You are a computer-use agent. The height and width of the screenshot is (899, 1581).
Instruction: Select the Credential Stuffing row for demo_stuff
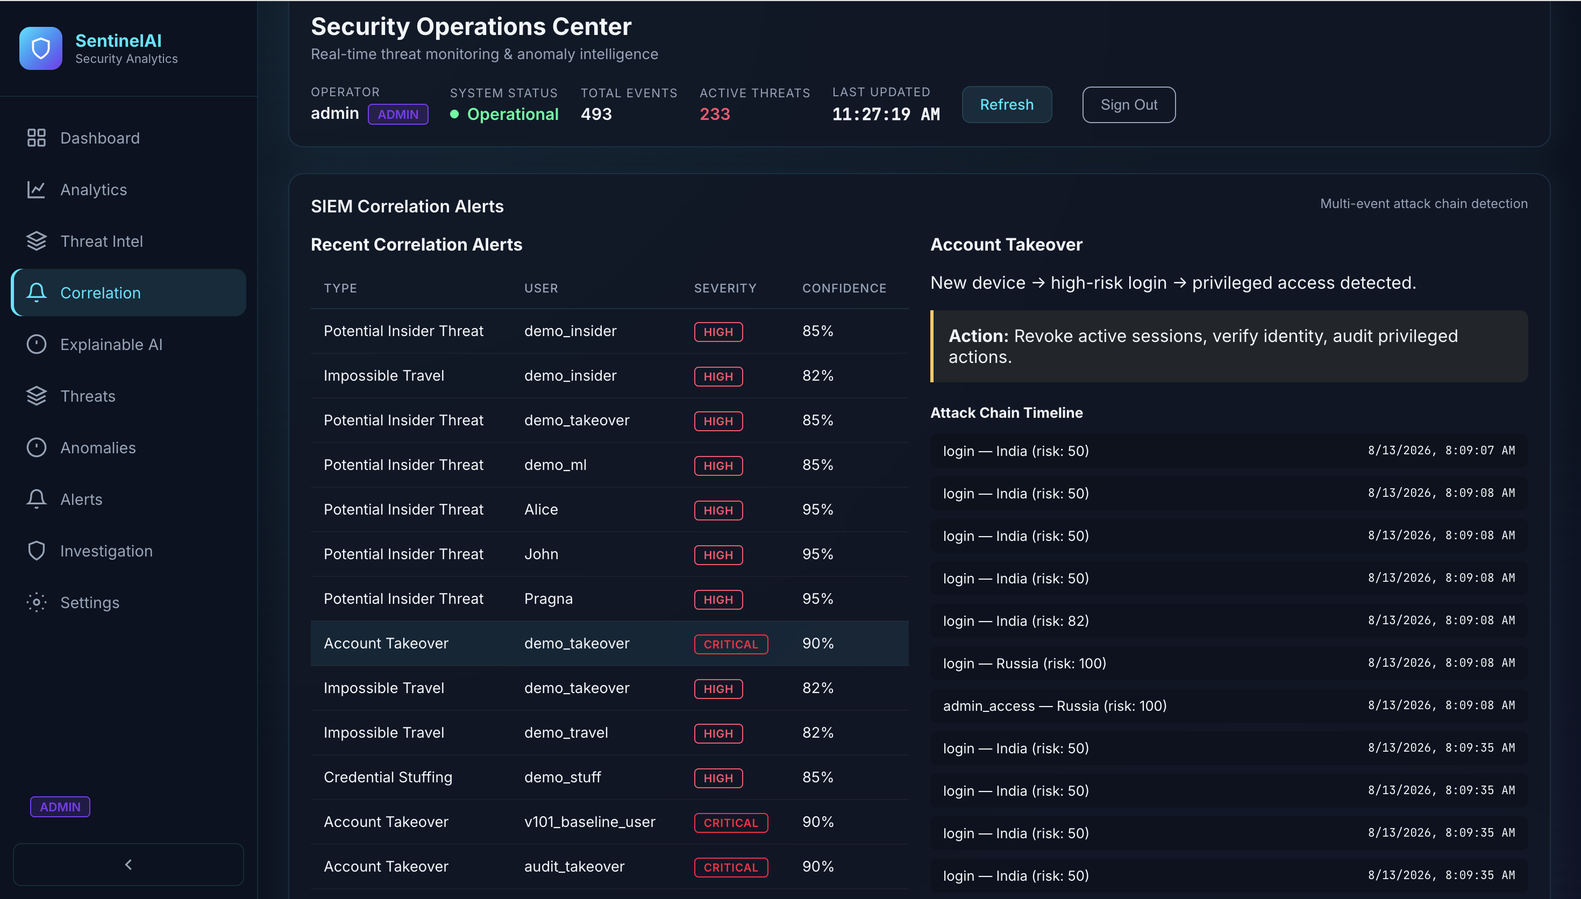(609, 777)
